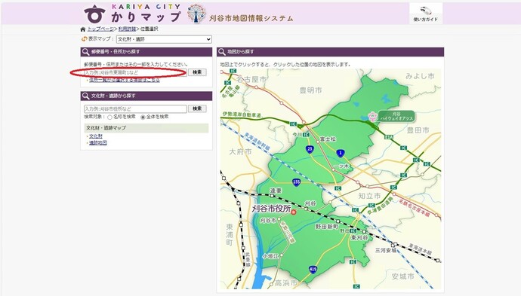
Task: Open the 利用許諾 breadcrumb link
Action: point(127,29)
